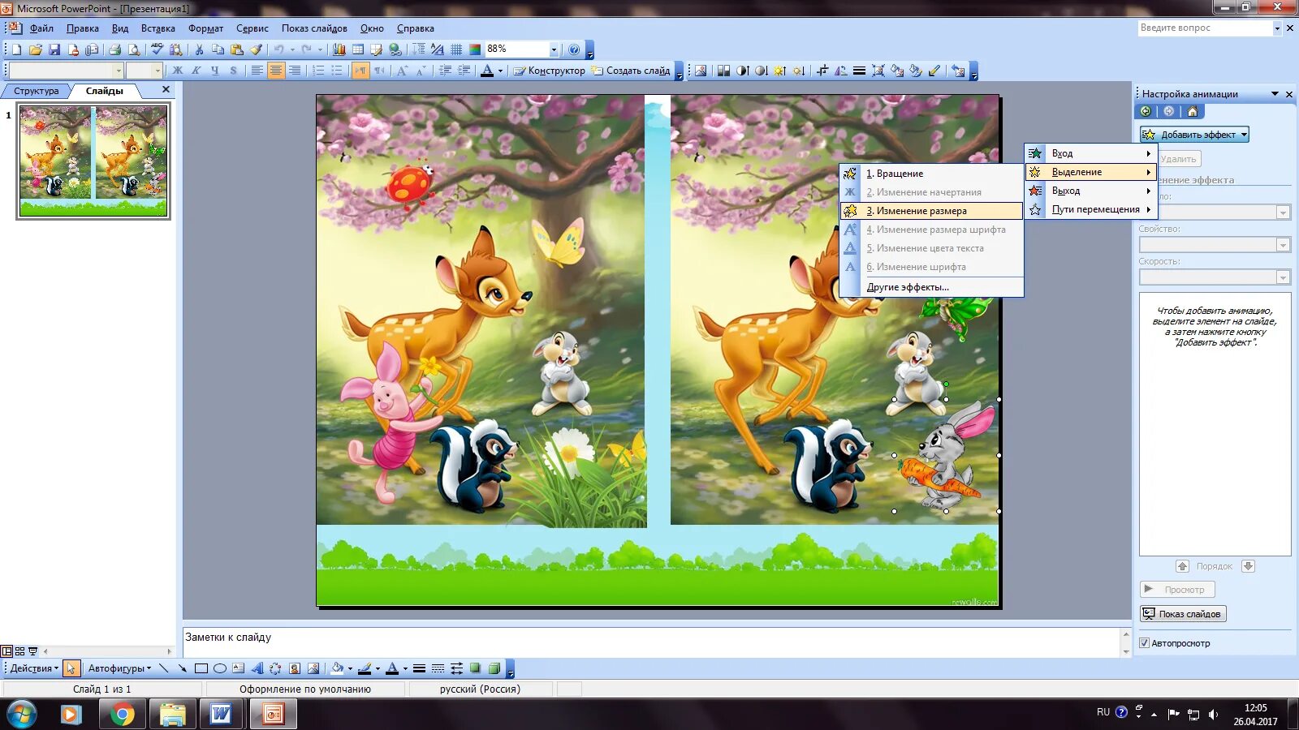Switch to the Структура tab

click(x=37, y=91)
